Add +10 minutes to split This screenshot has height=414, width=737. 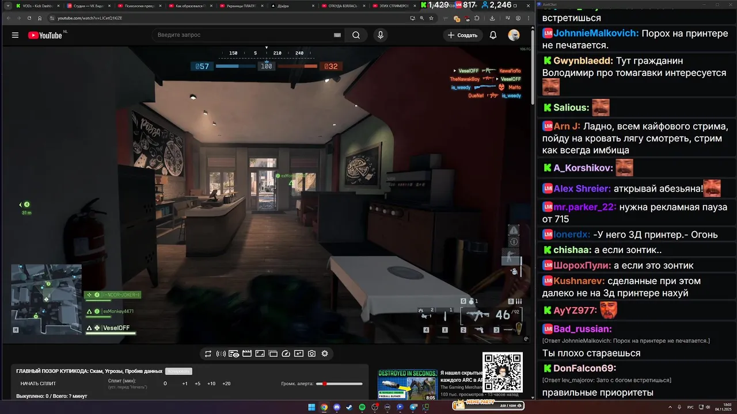tap(211, 384)
